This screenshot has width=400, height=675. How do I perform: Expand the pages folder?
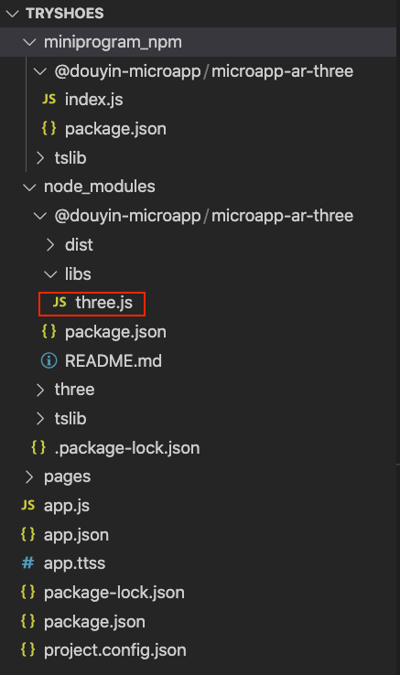pos(29,477)
